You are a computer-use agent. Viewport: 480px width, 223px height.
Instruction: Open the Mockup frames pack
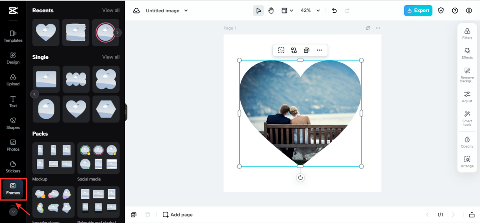[x=54, y=158]
